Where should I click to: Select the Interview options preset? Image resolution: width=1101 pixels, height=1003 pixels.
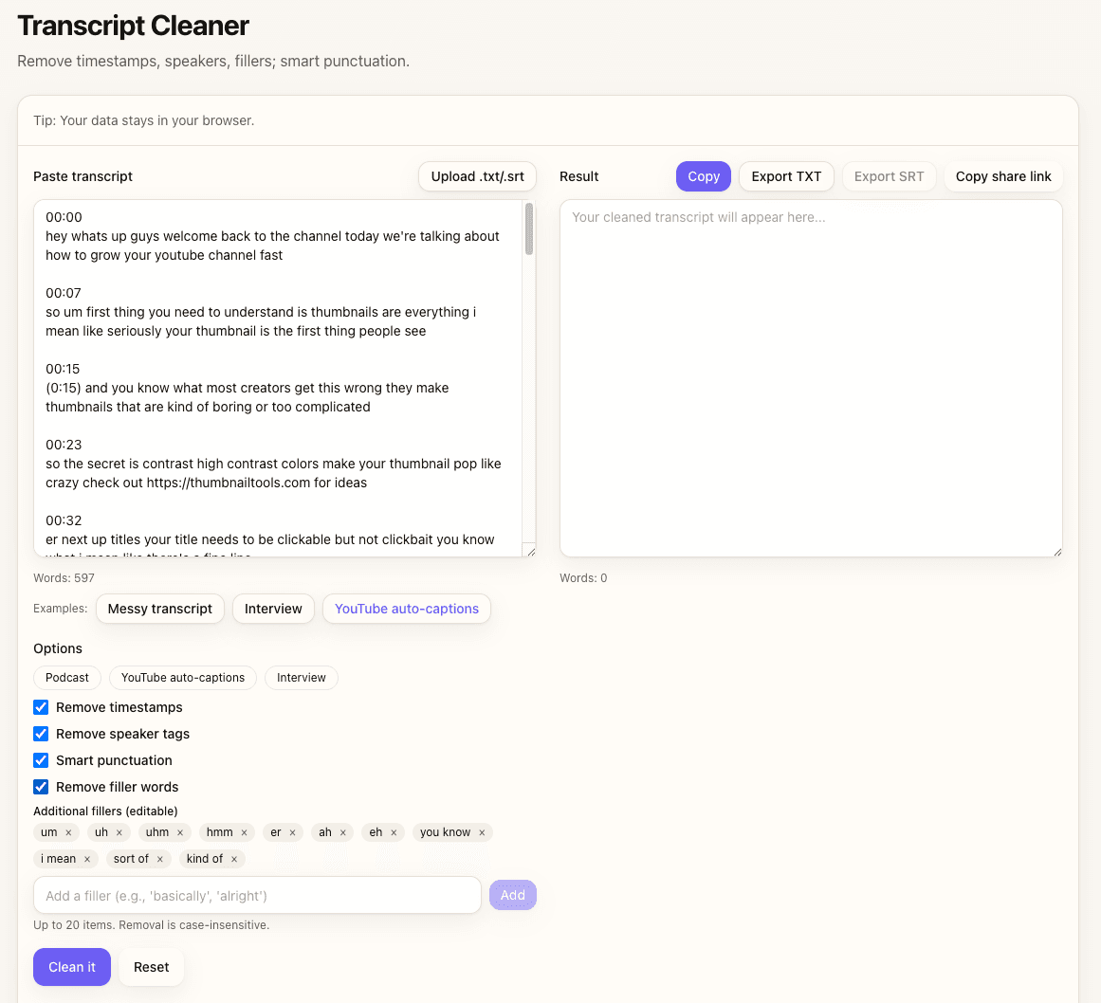click(301, 677)
